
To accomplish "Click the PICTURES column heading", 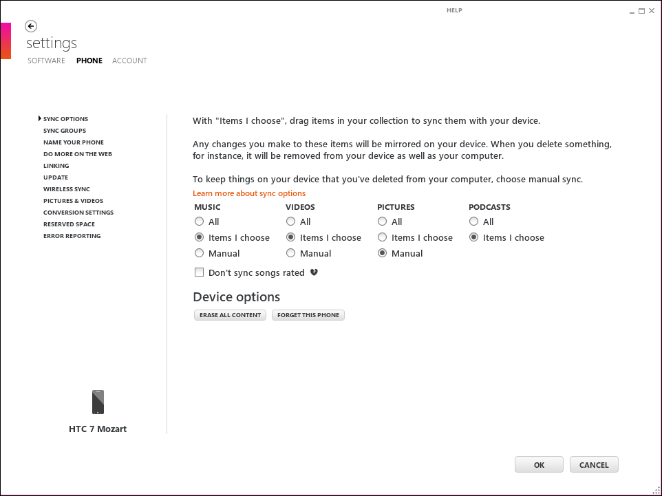I will point(396,207).
